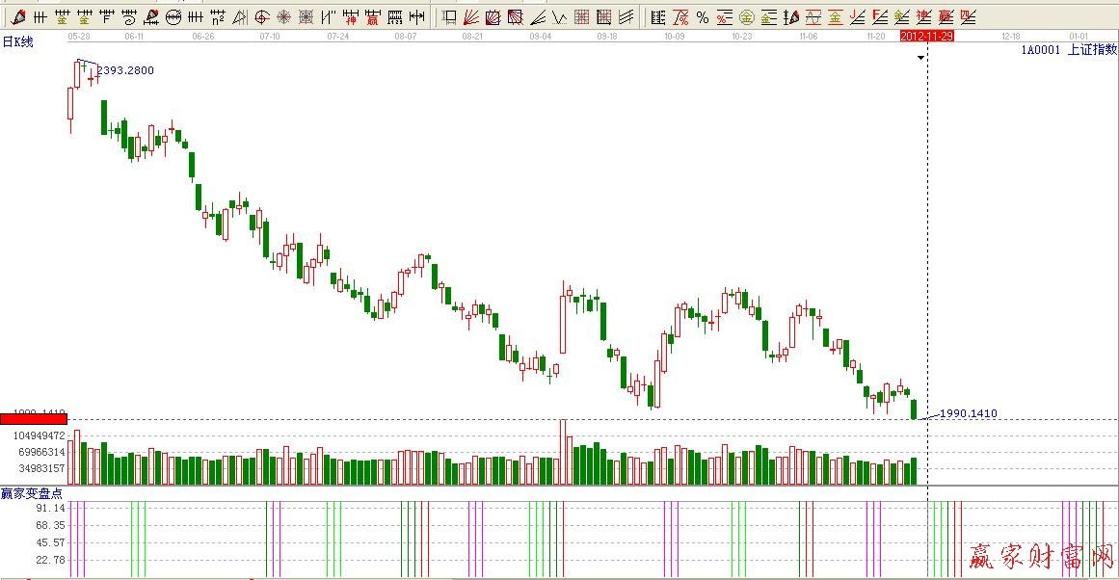The image size is (1119, 580).
Task: Select the red fan lines tool
Action: click(x=470, y=16)
